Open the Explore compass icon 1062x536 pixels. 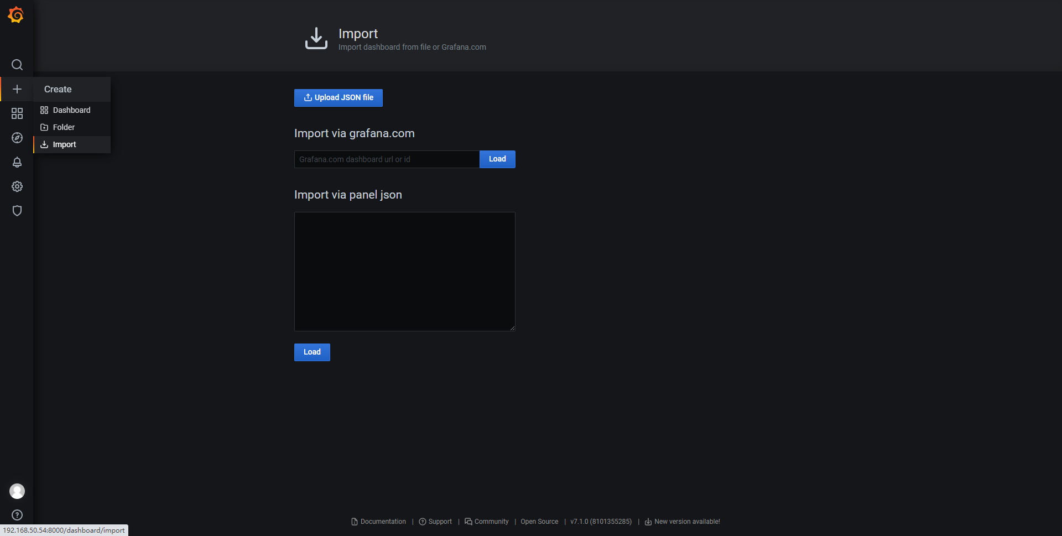(17, 138)
